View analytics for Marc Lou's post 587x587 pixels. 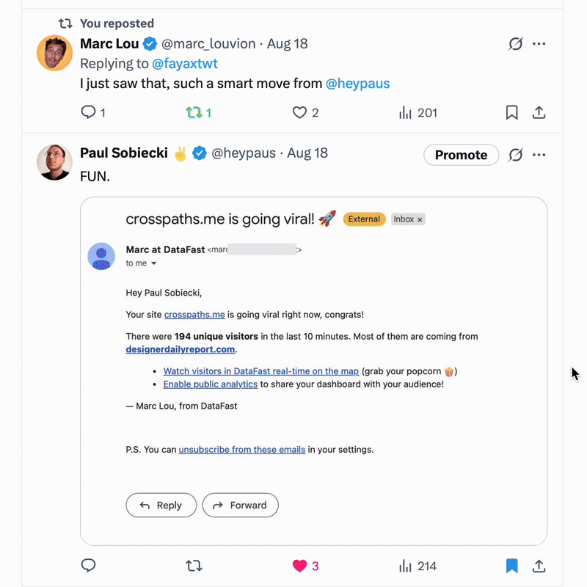(x=405, y=112)
